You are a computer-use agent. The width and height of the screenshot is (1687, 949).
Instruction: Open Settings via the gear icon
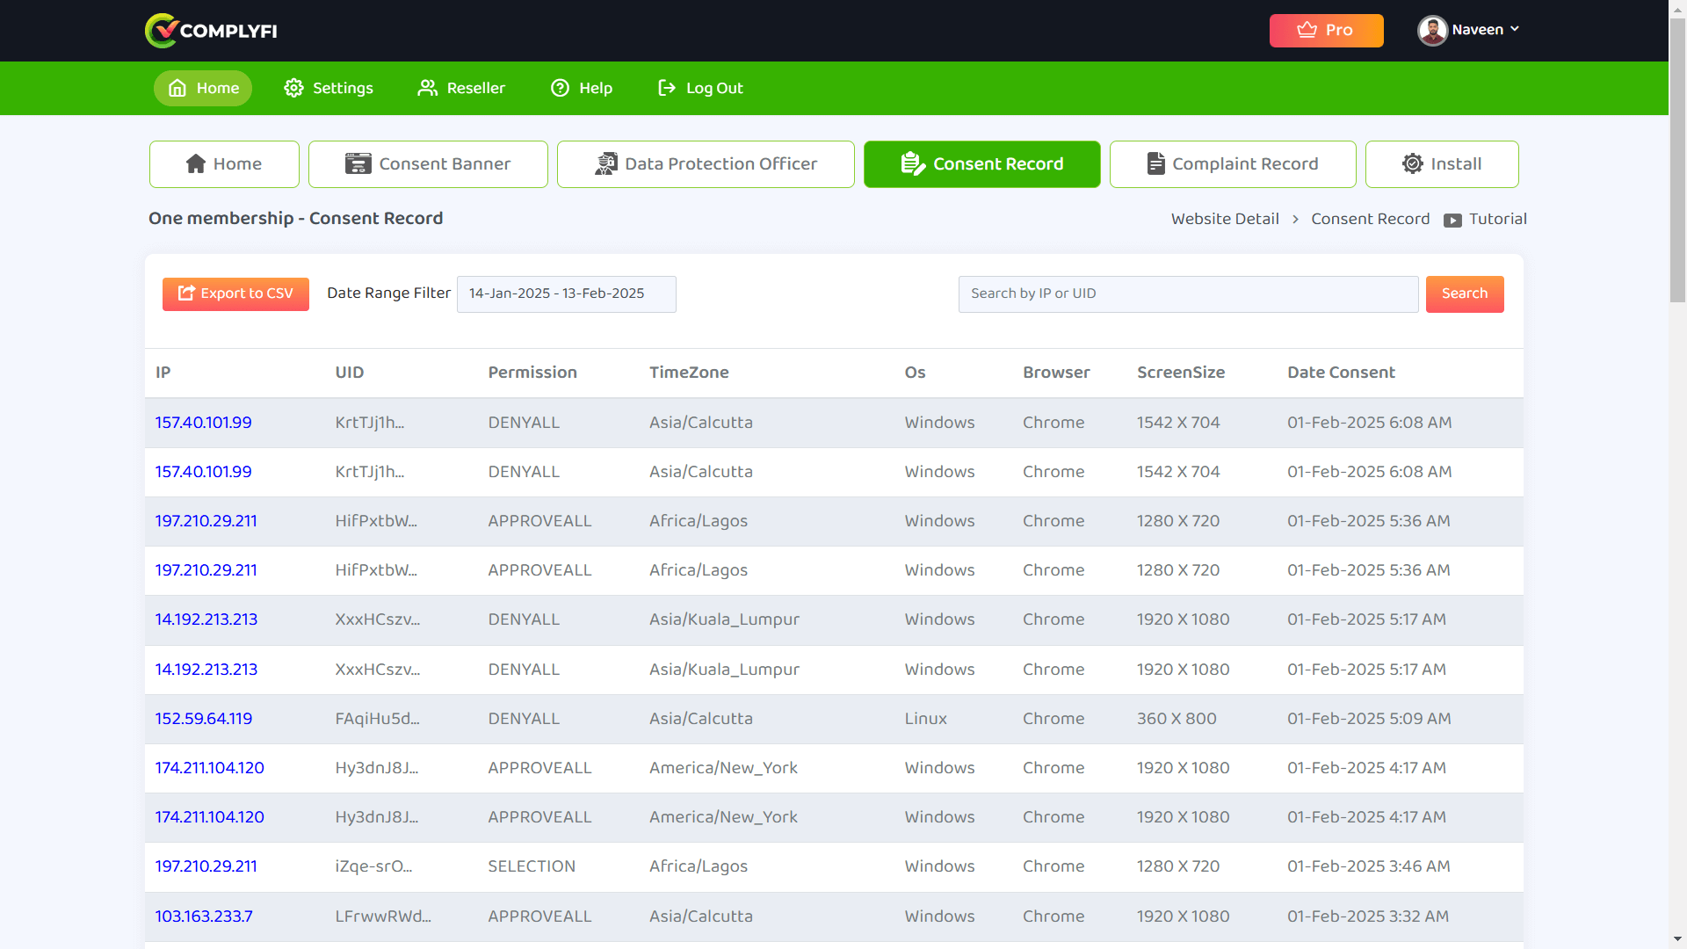(x=293, y=88)
